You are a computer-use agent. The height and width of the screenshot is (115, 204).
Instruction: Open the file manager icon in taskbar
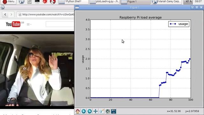[30, 2]
